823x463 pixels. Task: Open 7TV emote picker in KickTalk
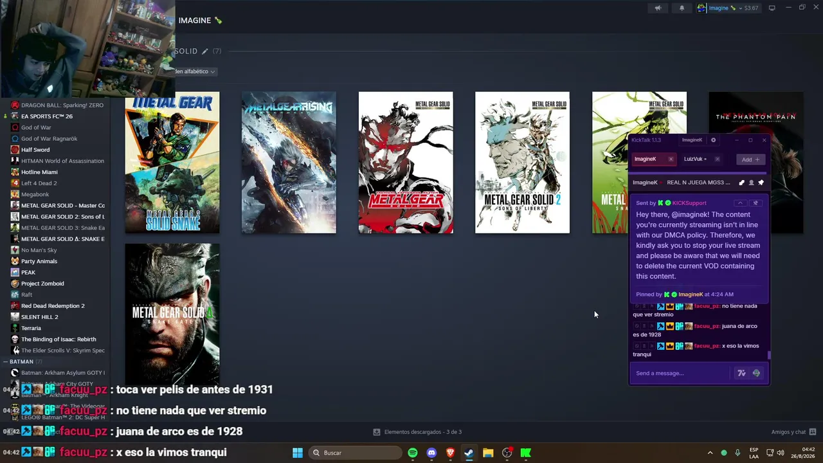point(741,374)
